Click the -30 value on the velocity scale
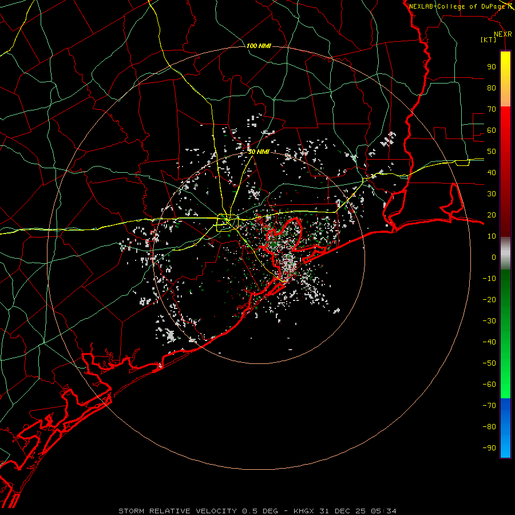 click(x=489, y=321)
